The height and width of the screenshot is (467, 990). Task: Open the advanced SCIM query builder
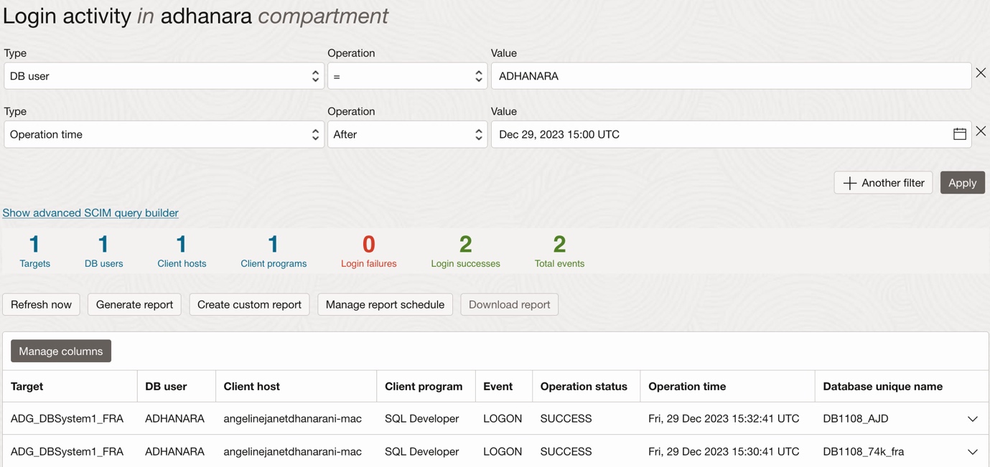[90, 212]
